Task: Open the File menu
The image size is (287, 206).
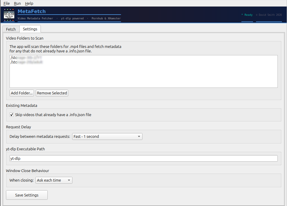Action: pyautogui.click(x=6, y=3)
